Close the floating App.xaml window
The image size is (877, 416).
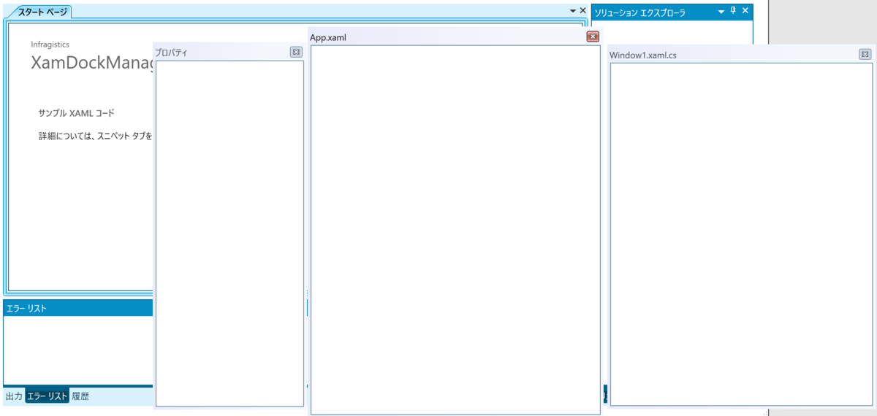click(x=593, y=36)
